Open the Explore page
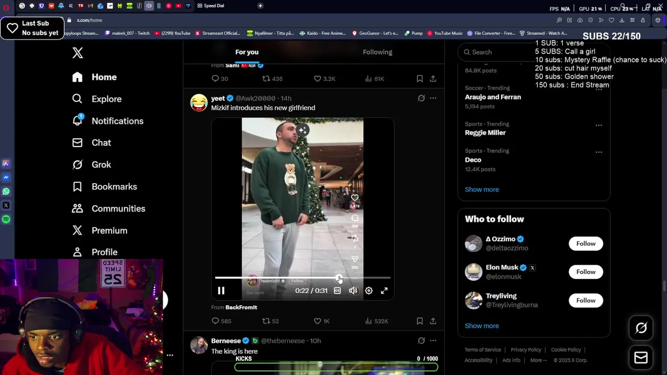 [x=97, y=99]
